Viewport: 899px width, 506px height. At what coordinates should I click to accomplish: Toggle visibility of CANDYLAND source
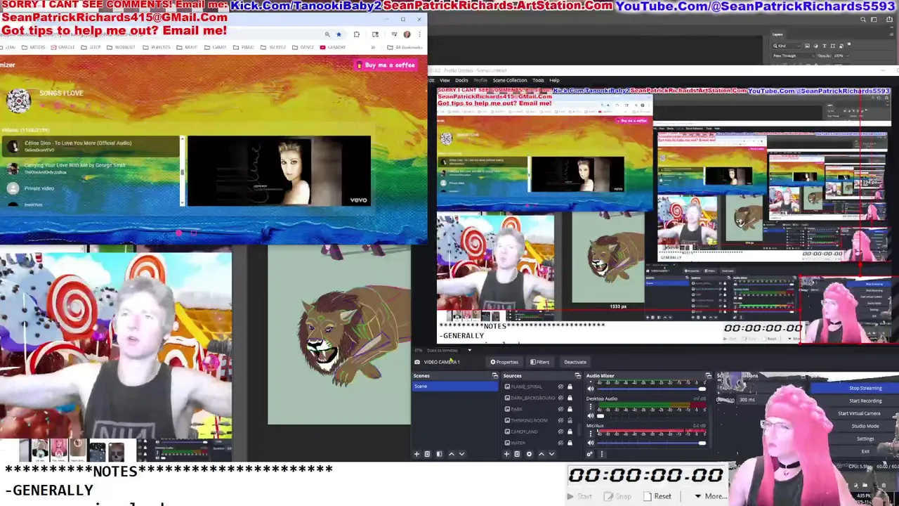point(560,432)
